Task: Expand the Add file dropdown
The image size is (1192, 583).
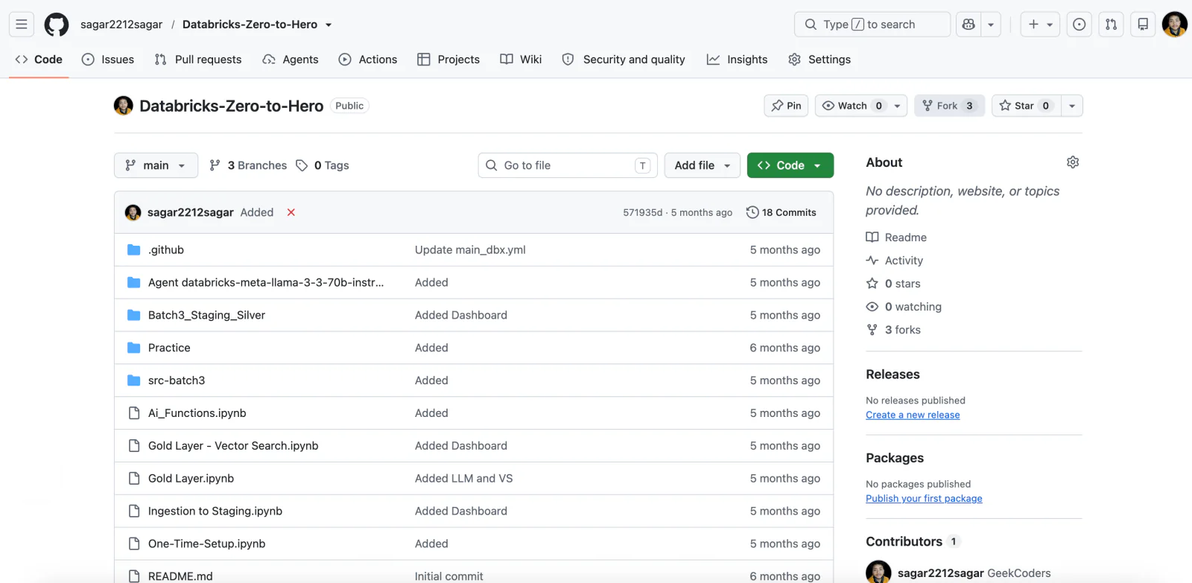Action: coord(703,165)
